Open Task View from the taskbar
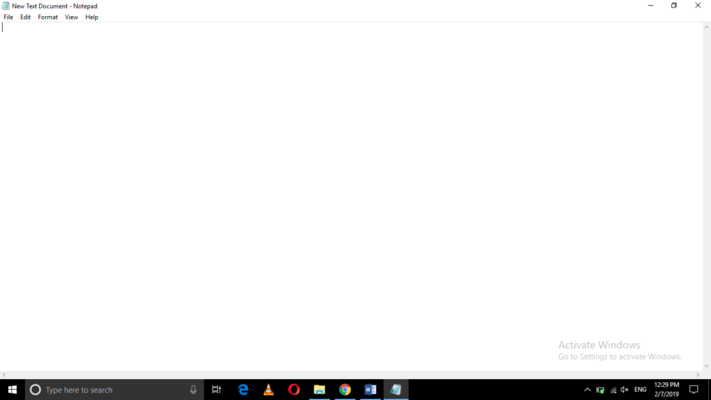Viewport: 711px width, 400px height. point(217,390)
